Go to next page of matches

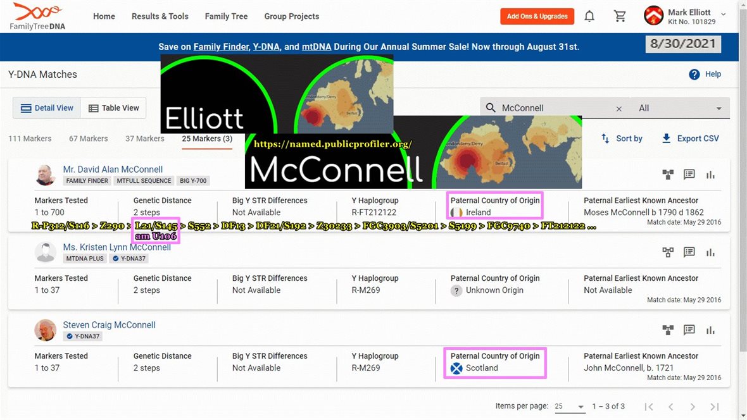point(693,407)
